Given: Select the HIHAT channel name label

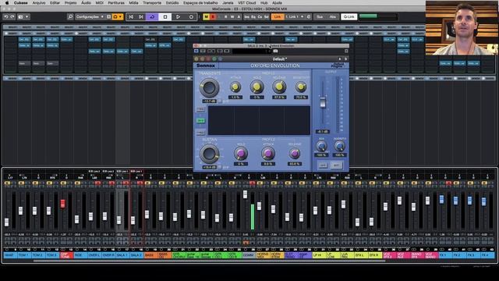Looking at the screenshot, I should pos(10,255).
